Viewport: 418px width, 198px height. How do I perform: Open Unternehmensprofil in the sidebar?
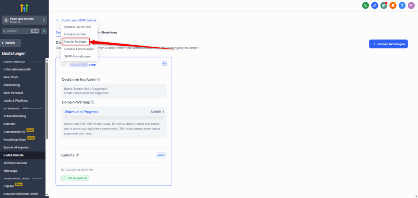[x=17, y=69]
